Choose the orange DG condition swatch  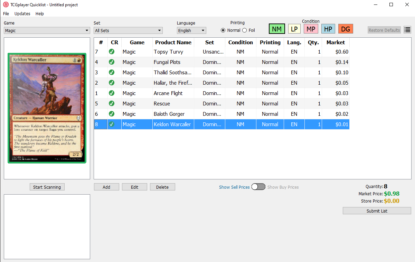345,29
